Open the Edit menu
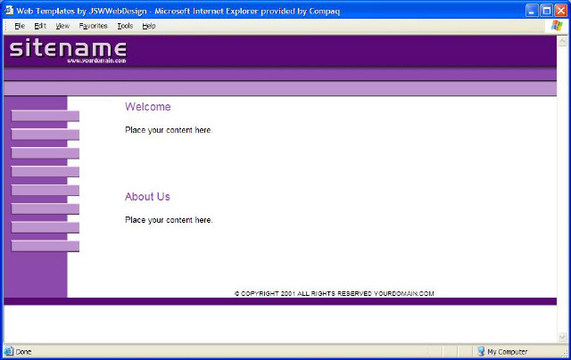 click(40, 26)
